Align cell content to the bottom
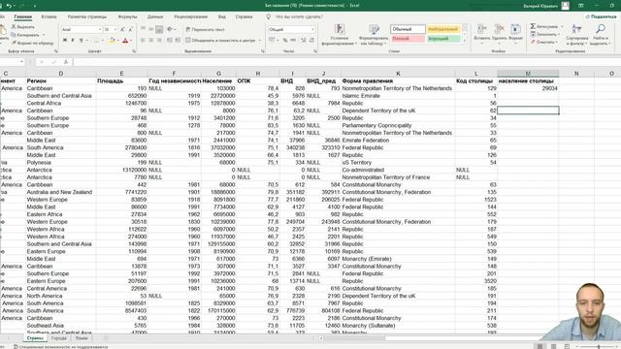621x349 pixels. point(159,29)
